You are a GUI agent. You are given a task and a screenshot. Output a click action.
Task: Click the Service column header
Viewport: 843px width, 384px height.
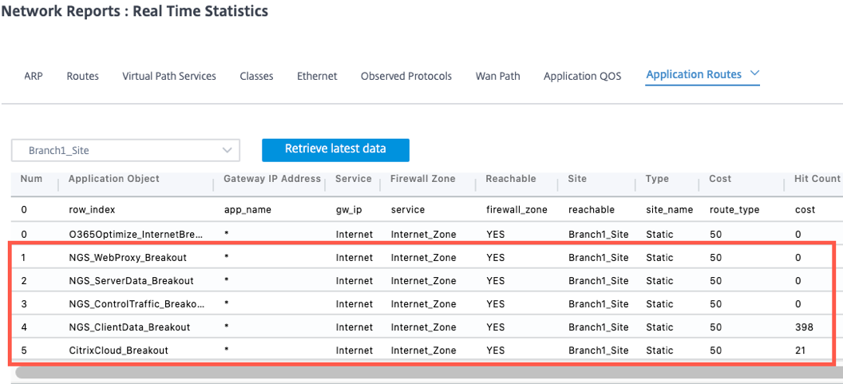click(x=353, y=179)
